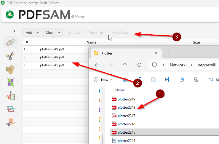This screenshot has height=144, width=219.
Task: Click the Delete trash icon in Explorer
Action: point(196,79)
